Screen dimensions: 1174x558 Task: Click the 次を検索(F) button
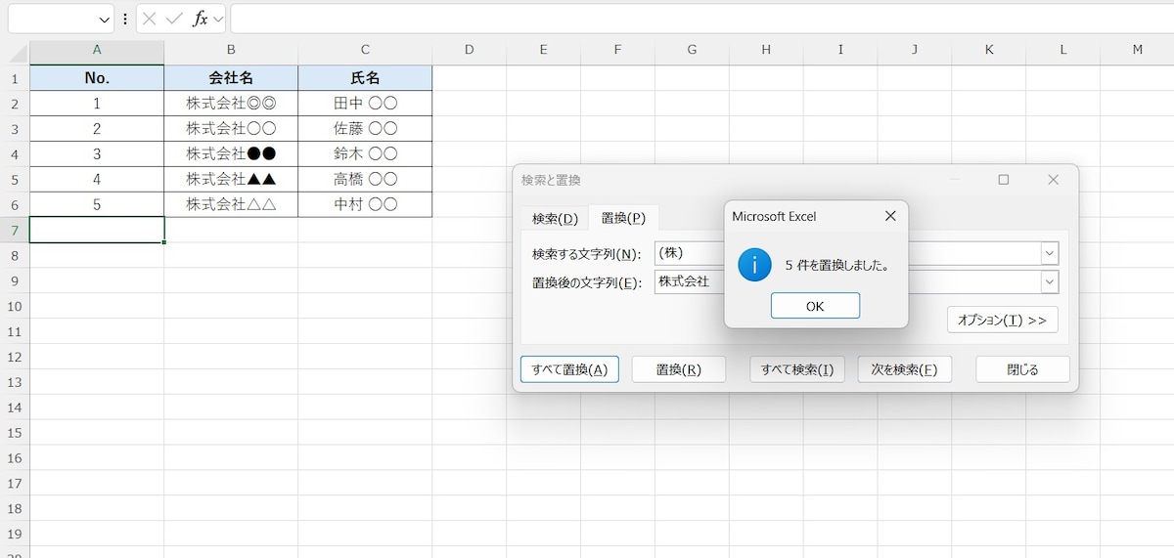905,369
